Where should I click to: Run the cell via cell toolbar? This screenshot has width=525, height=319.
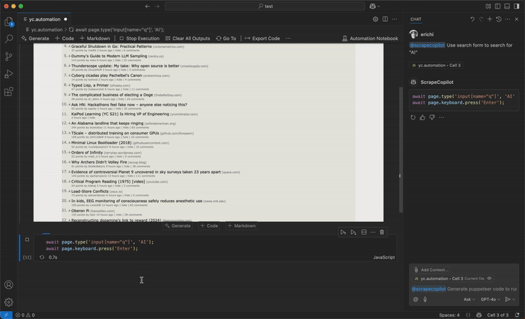pyautogui.click(x=343, y=232)
